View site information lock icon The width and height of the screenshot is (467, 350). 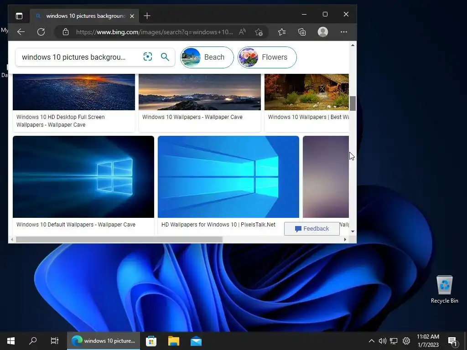(x=66, y=32)
